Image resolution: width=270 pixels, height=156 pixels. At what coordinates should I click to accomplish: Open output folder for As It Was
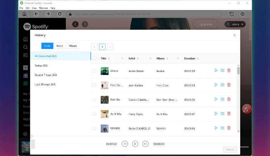[x=222, y=113]
